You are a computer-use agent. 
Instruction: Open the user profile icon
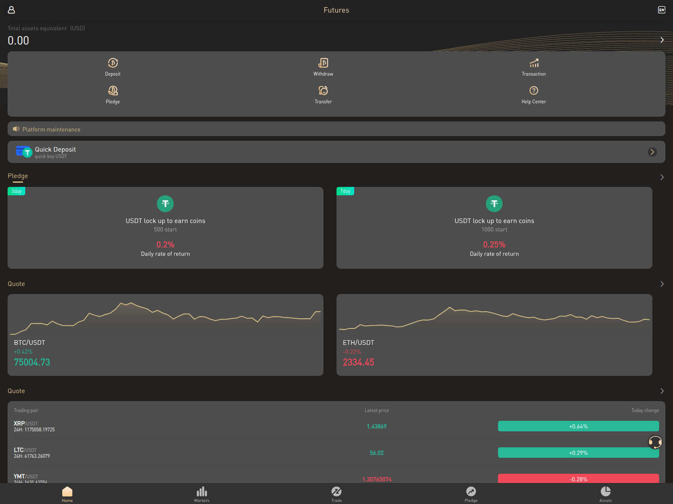(x=11, y=10)
